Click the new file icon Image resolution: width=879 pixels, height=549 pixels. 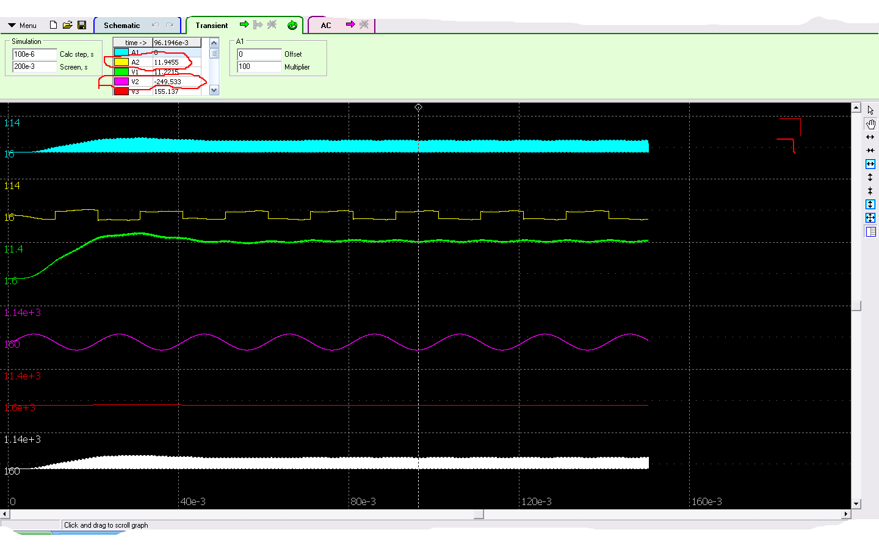click(53, 25)
